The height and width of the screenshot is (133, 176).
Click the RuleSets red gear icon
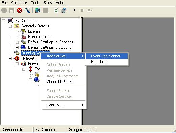coord(17,58)
